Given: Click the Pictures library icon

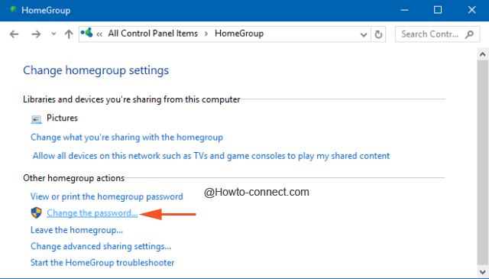Looking at the screenshot, I should click(36, 119).
